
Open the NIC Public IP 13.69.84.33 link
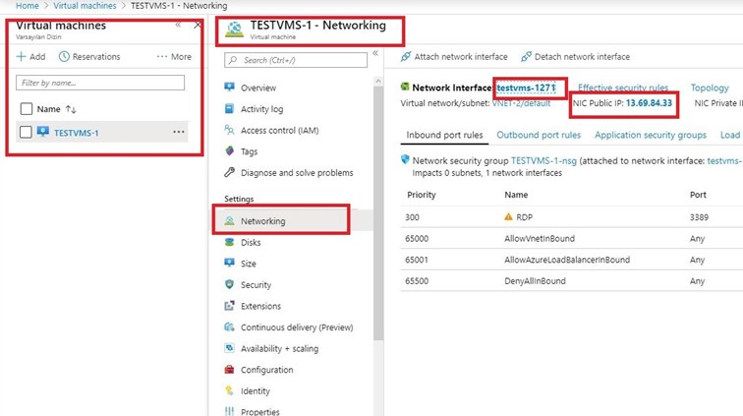pos(649,103)
